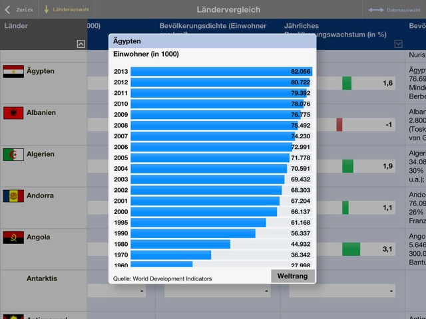Click the 2013 population bar

[221, 71]
